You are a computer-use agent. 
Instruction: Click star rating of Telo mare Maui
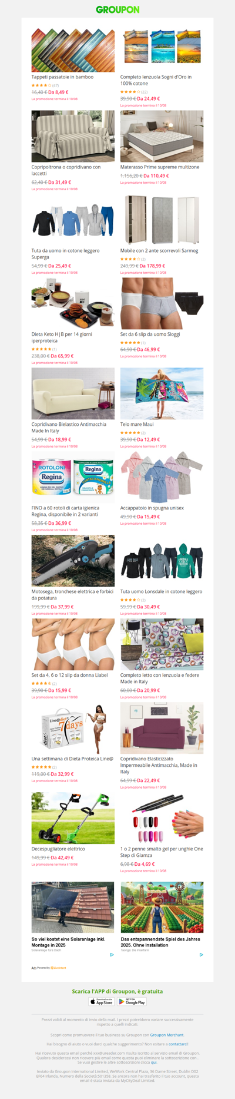[x=130, y=433]
